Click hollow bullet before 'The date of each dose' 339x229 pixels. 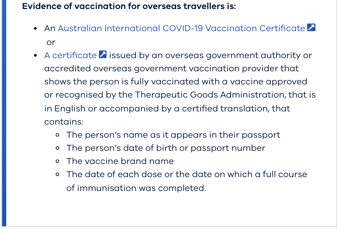point(57,174)
